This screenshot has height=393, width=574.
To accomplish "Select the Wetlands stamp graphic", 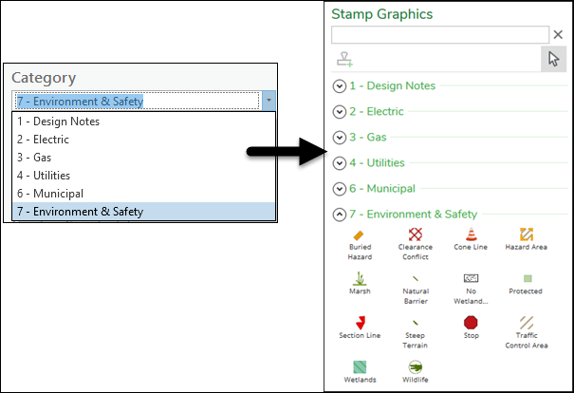I will (360, 372).
